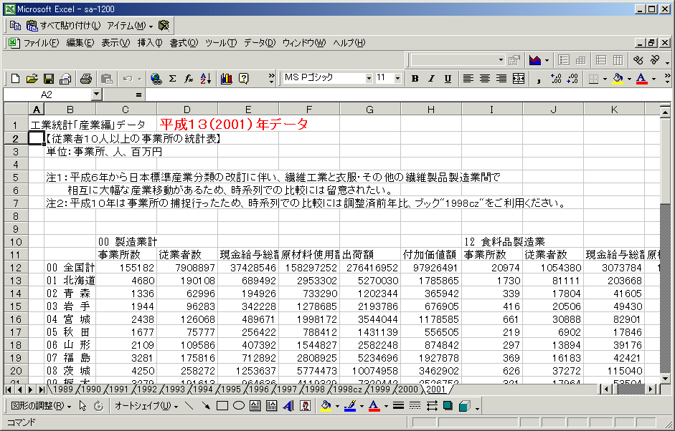This screenshot has width=675, height=431.
Task: Click the Sort Ascending icon
Action: pos(206,79)
